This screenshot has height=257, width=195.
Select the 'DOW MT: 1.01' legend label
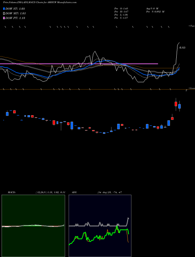[16, 13]
